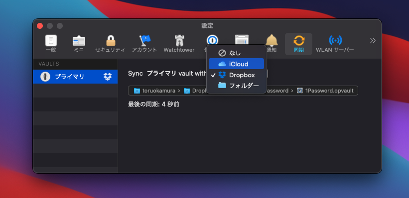Click the 最後の同期: 4 秒前 status text
The width and height of the screenshot is (409, 198).
pos(153,104)
